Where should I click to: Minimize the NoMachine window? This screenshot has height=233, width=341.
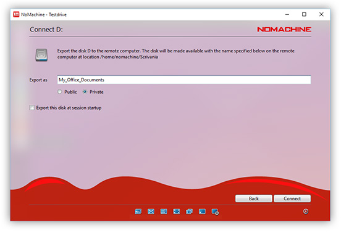[287, 14]
